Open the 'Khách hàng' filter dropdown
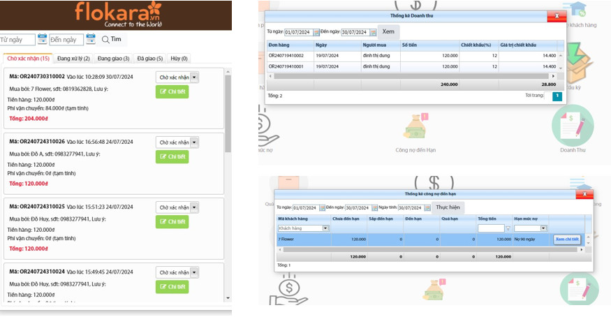611x317 pixels. click(x=325, y=228)
